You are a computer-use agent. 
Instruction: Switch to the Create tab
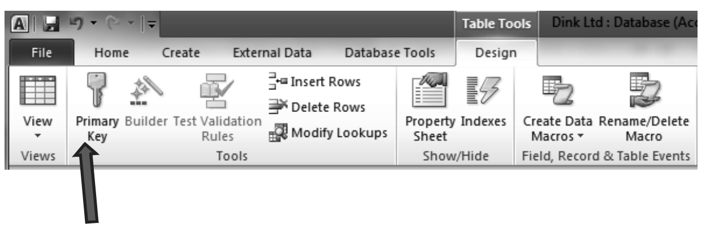pos(182,53)
